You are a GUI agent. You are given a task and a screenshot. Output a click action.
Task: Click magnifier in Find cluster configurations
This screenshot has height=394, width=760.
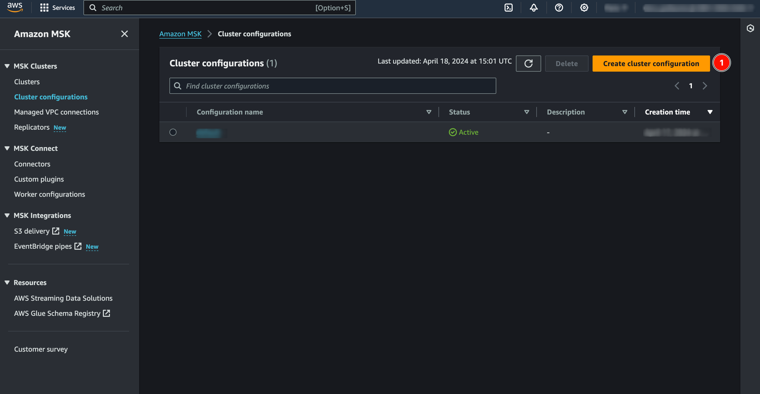(178, 86)
